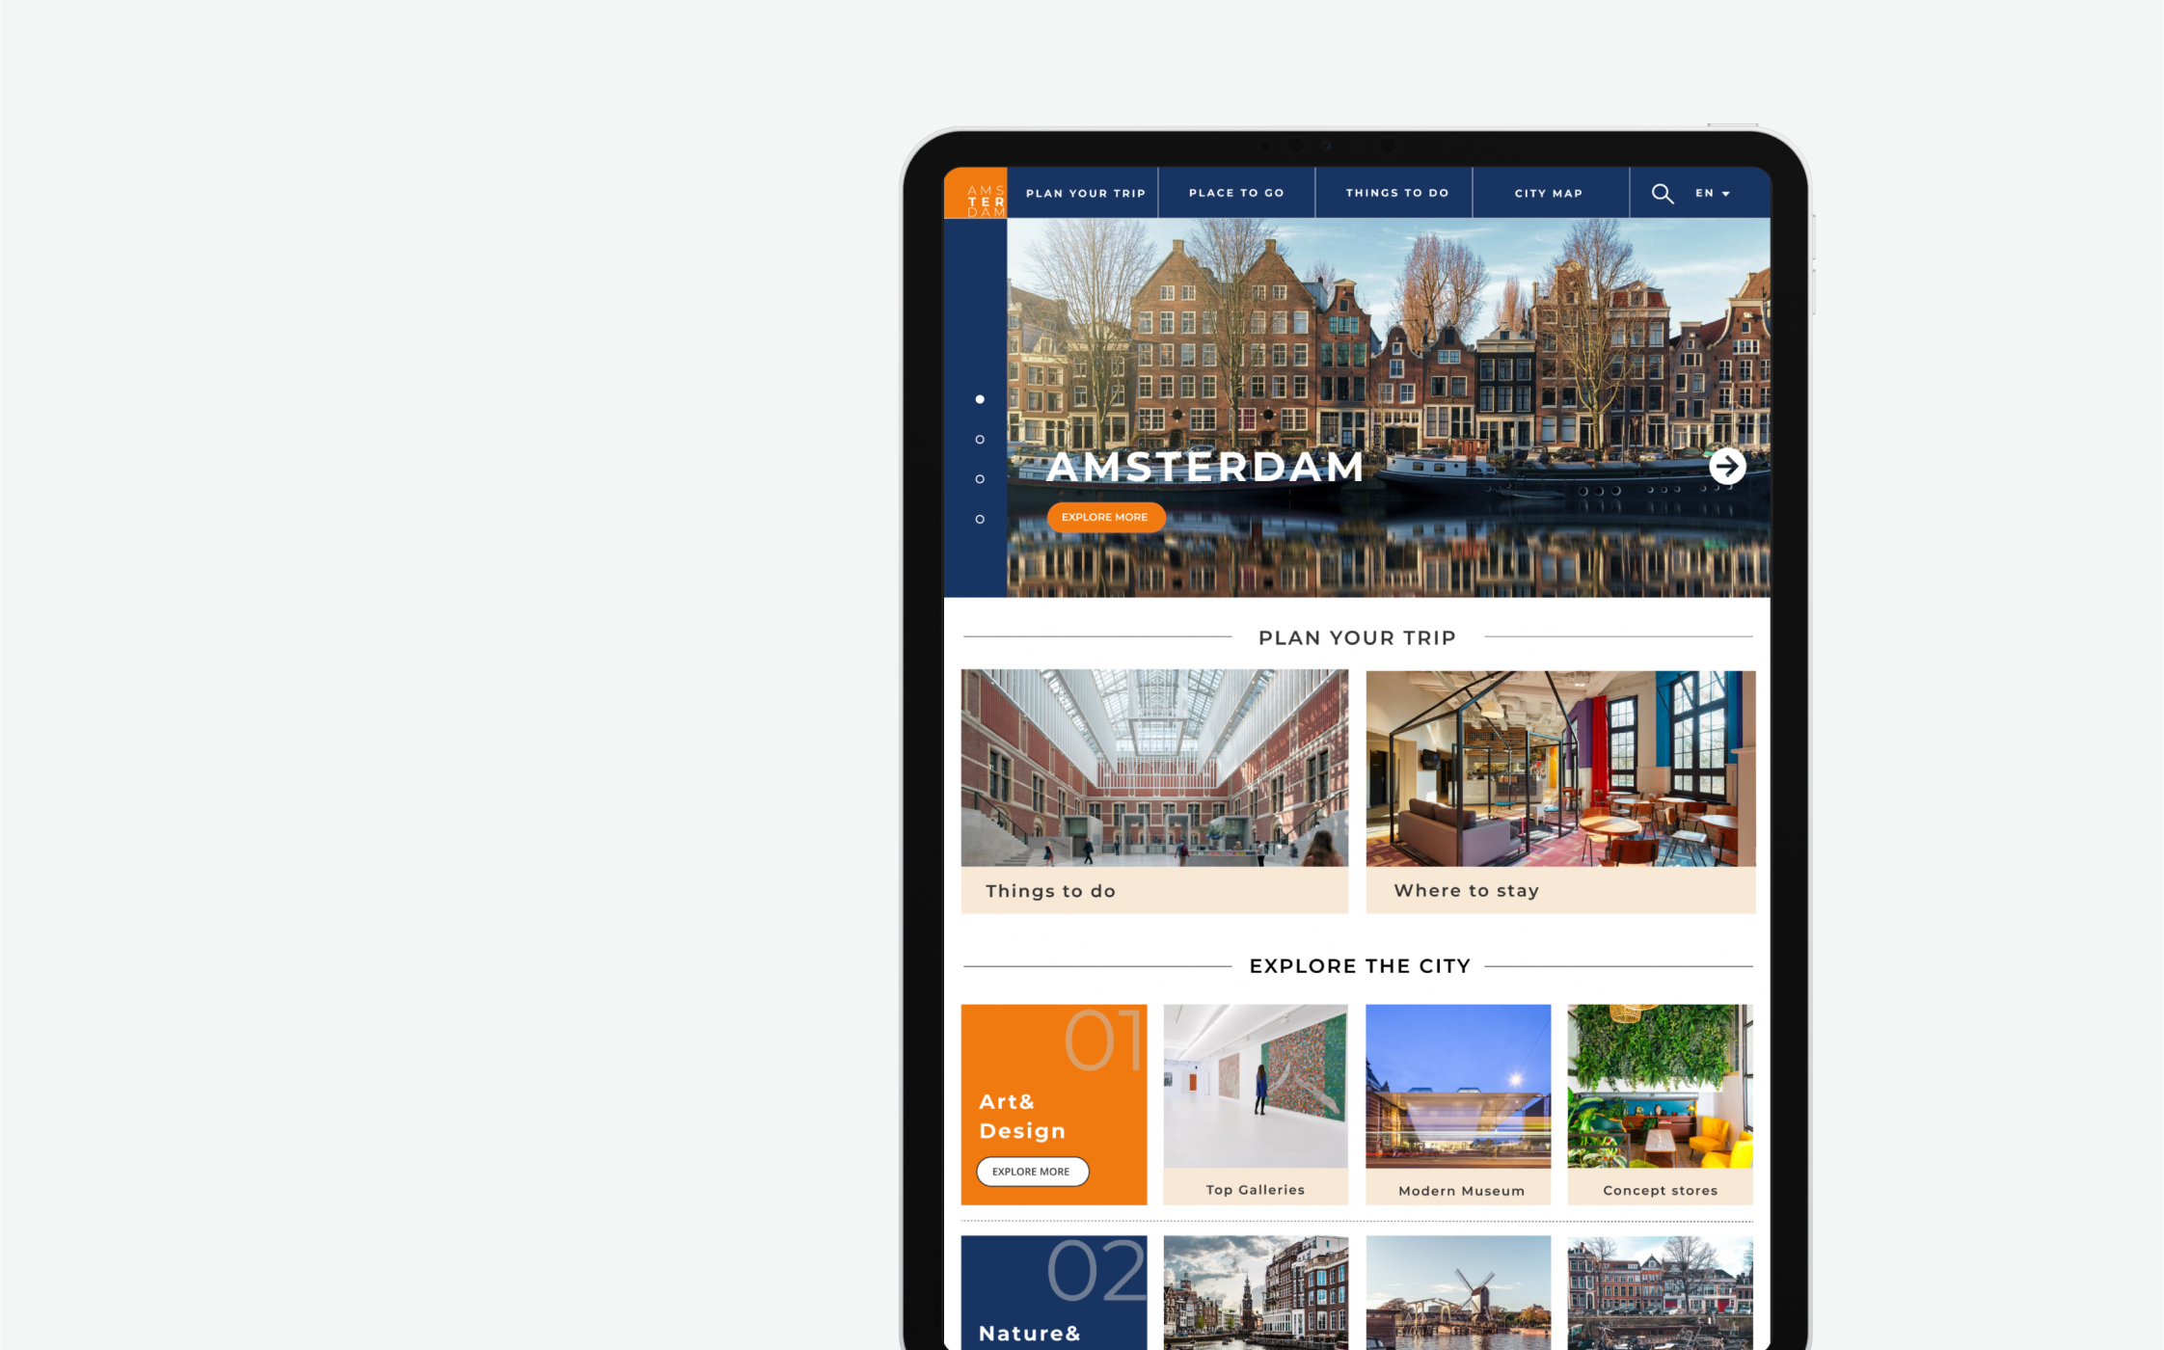Open Things To Do menu
The image size is (2164, 1350).
[1396, 194]
